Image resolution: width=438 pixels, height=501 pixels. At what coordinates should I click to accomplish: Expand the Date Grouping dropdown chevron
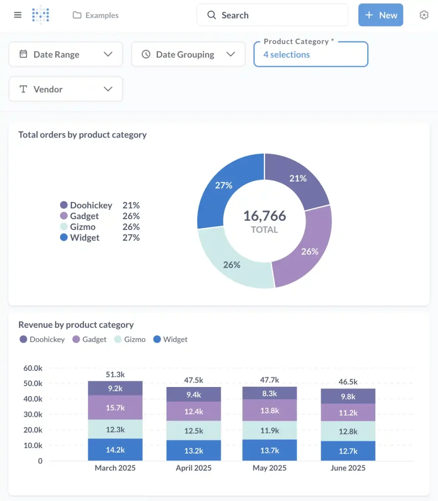pyautogui.click(x=231, y=54)
